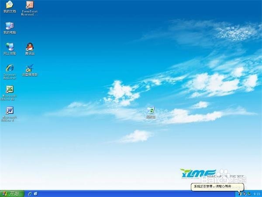This screenshot has width=262, height=197.
Task: Select the shortcut right of Internet Explorer
Action: tap(30, 70)
